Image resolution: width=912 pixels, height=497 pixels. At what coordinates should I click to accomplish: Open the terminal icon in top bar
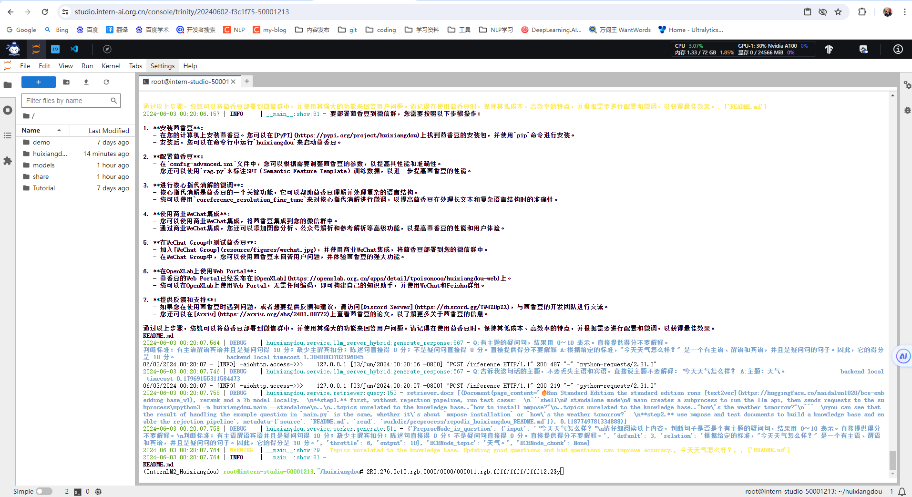pyautogui.click(x=55, y=49)
